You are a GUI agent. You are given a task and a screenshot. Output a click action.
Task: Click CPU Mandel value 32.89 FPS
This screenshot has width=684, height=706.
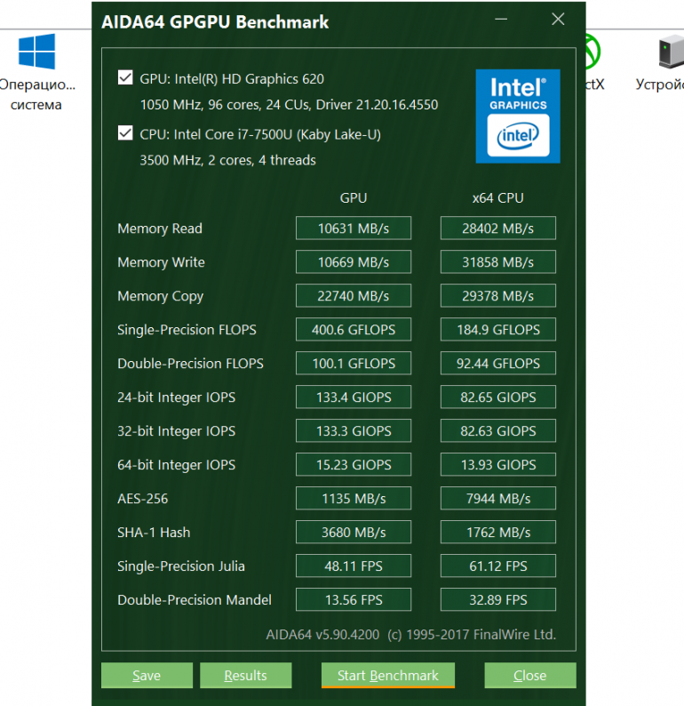[x=497, y=599]
